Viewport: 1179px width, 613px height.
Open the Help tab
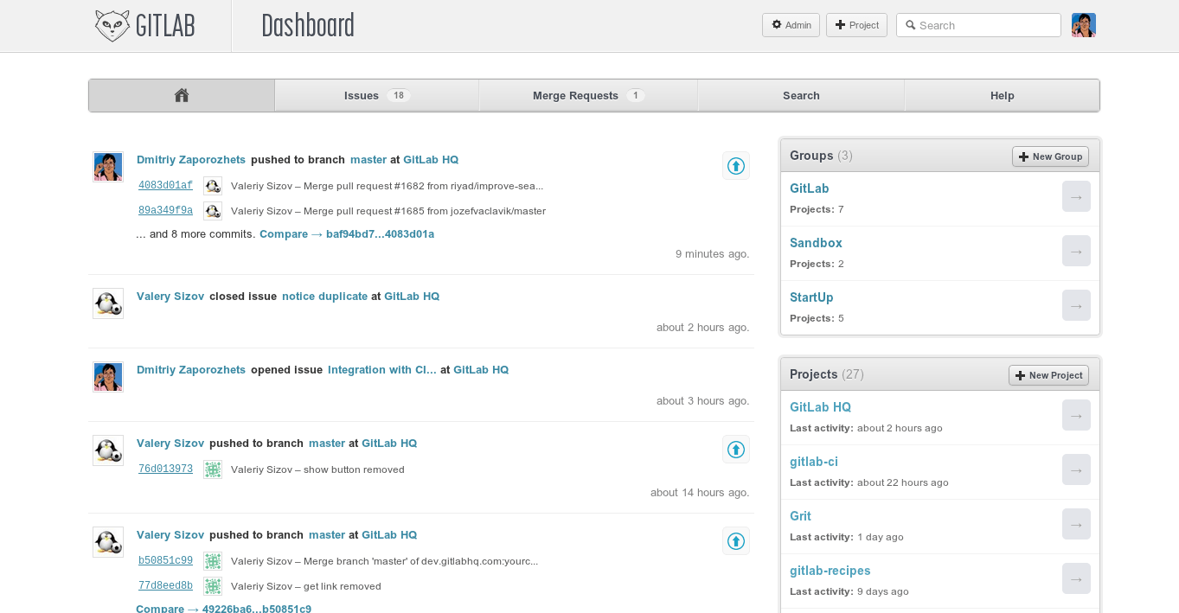1002,96
